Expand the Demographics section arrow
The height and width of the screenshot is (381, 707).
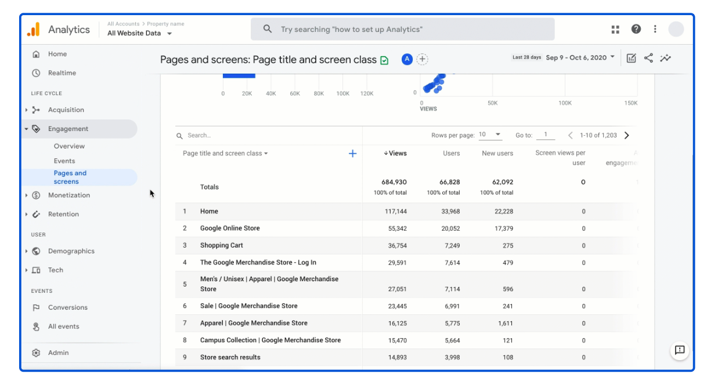[26, 251]
